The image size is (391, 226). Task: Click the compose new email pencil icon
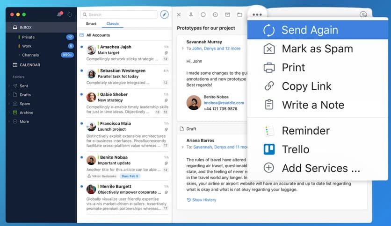[164, 14]
